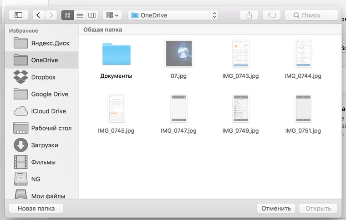Go back with the left chevron
The image size is (346, 220).
tap(39, 15)
